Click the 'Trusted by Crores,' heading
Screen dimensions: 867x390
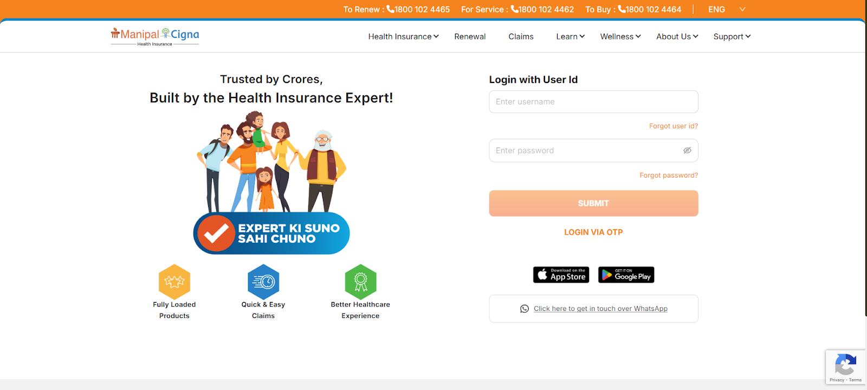click(x=271, y=79)
